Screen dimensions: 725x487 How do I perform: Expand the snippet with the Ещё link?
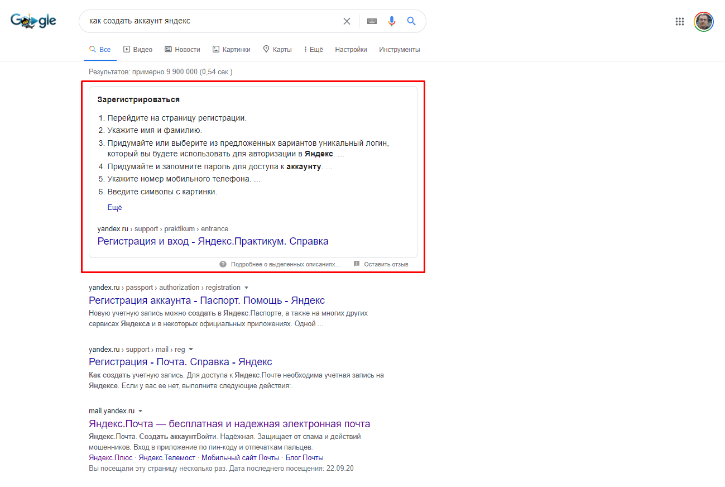pyautogui.click(x=114, y=207)
